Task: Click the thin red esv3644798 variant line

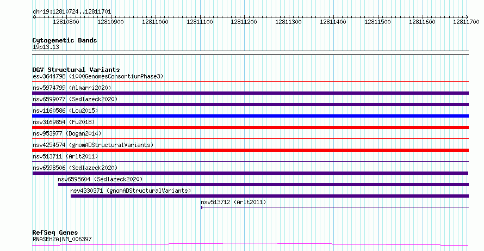Action: point(250,82)
